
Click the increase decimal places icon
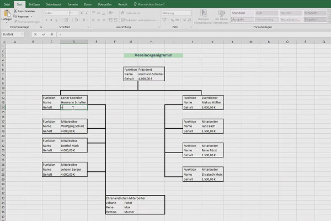click(184, 20)
